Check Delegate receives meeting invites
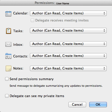The image size is (112, 112). click(32, 20)
